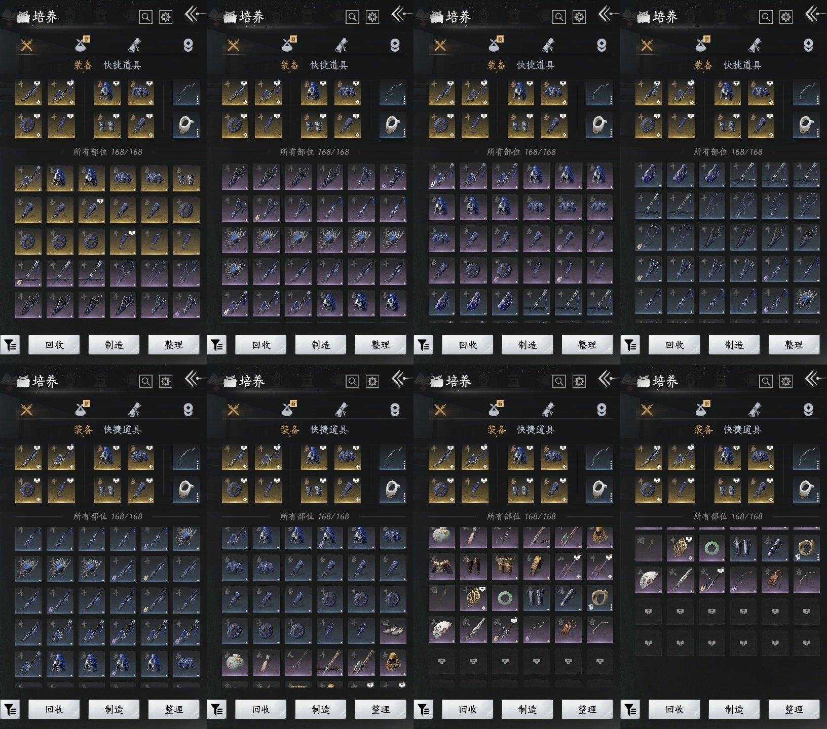Image resolution: width=827 pixels, height=729 pixels.
Task: Switch to 装备 in top row's third panel
Action: (497, 65)
